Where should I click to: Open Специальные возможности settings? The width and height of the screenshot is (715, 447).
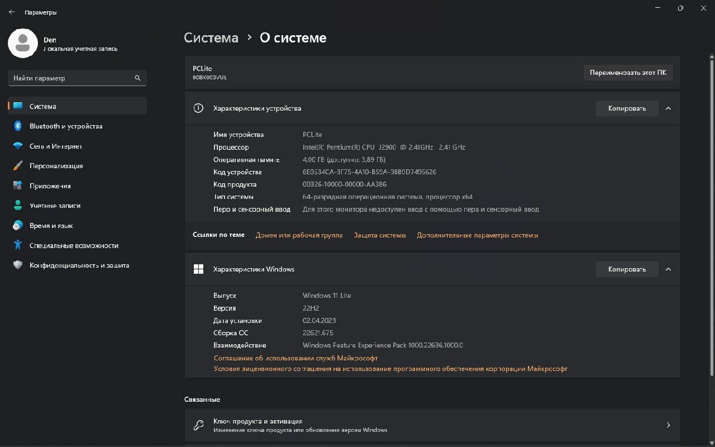(x=77, y=245)
